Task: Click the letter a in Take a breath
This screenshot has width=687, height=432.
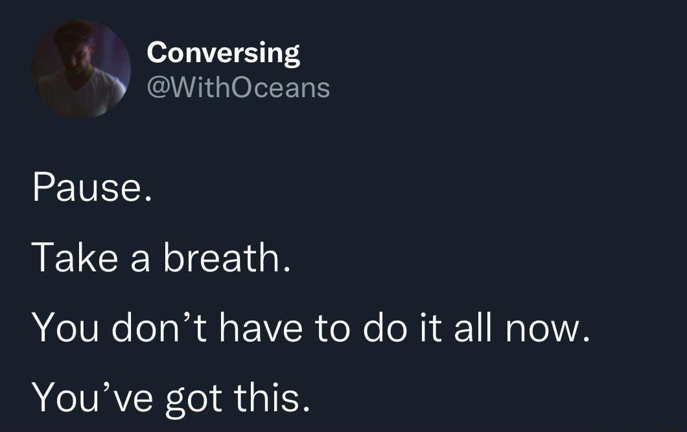Action: click(139, 260)
